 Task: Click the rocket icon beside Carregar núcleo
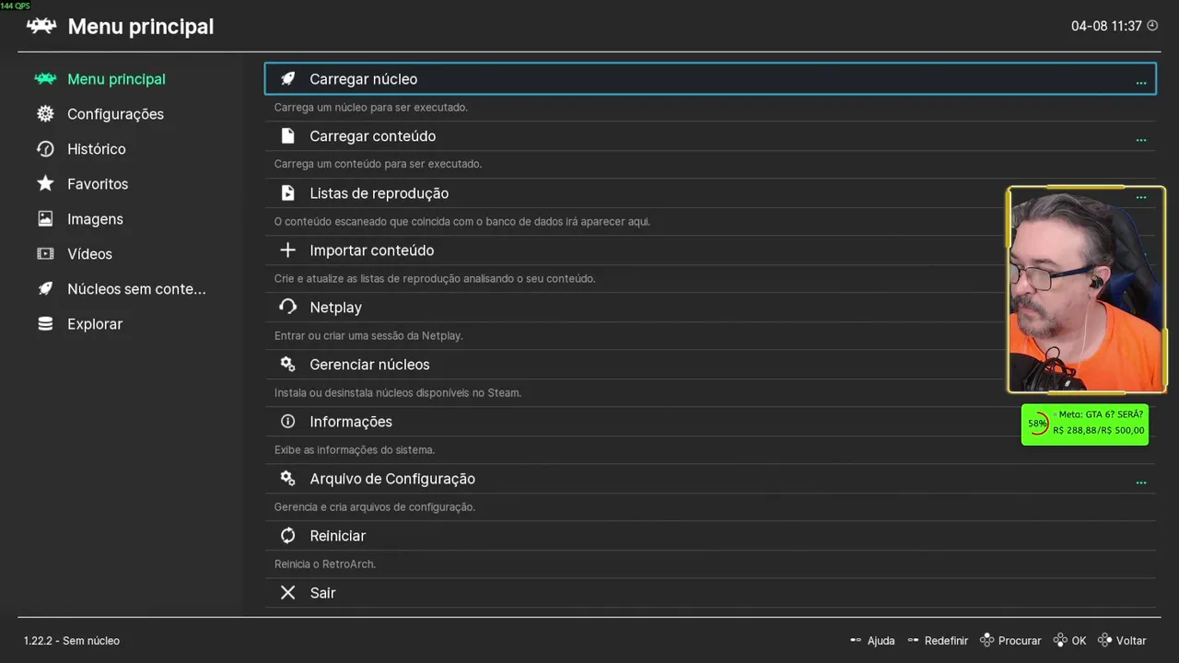(x=288, y=79)
